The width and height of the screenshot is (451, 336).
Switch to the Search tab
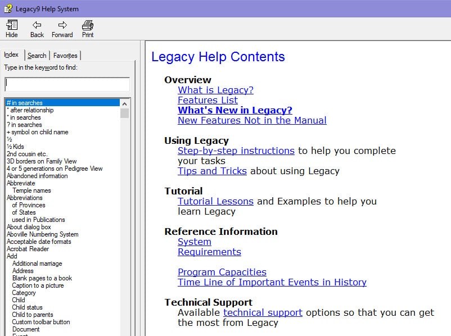(37, 56)
